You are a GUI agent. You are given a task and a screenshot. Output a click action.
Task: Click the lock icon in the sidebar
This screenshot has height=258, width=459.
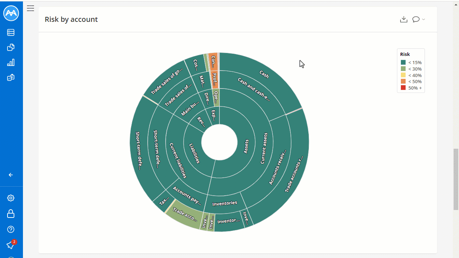click(x=11, y=214)
